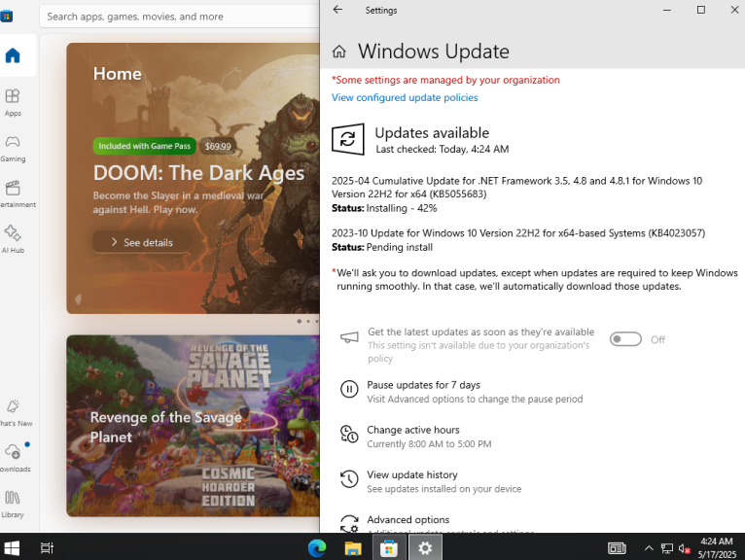Click the muted volume tray icon
The image size is (745, 560).
pyautogui.click(x=684, y=548)
